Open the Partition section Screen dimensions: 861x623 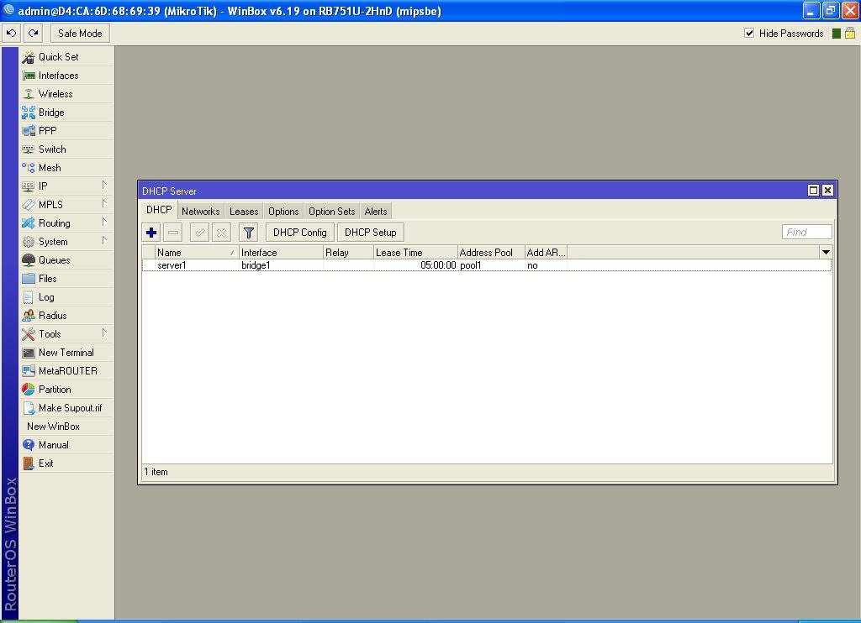pos(66,390)
